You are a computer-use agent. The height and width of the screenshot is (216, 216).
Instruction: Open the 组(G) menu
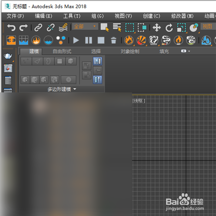click(97, 16)
